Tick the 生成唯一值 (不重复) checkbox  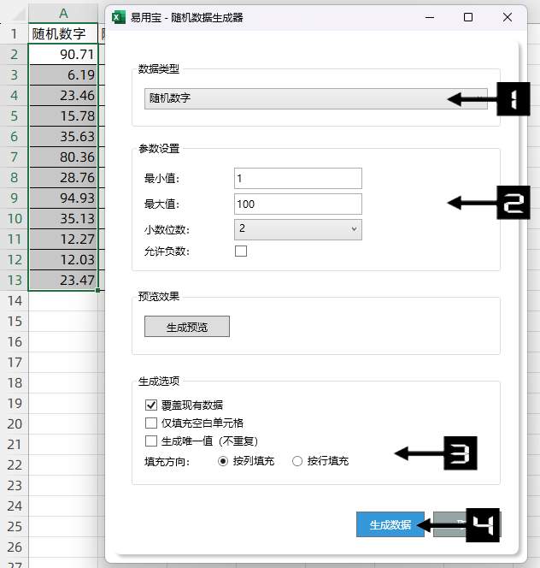point(152,441)
